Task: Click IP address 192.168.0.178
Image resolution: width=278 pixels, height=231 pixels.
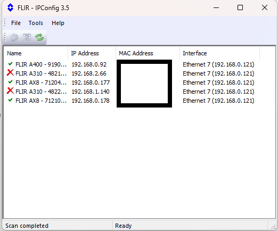Action: click(91, 101)
